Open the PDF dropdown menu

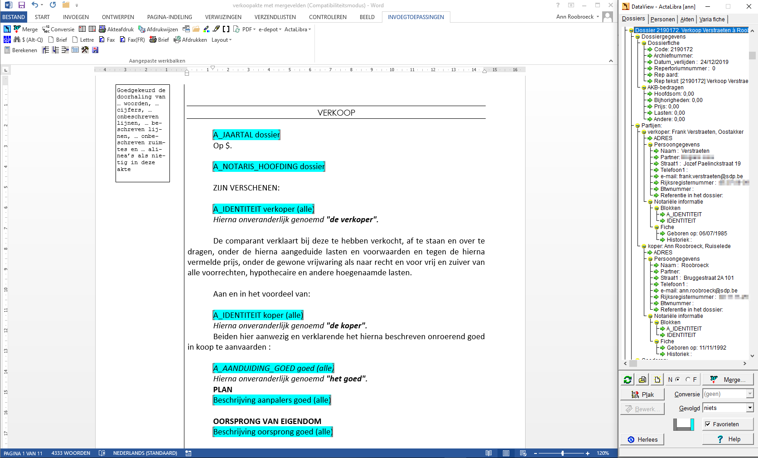point(249,29)
